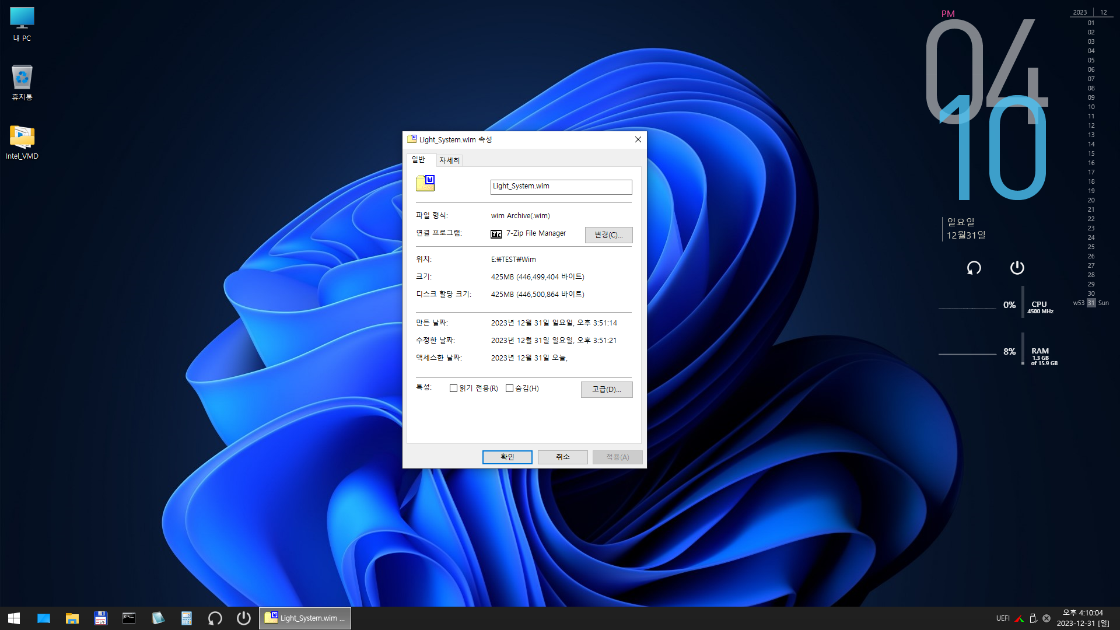The height and width of the screenshot is (630, 1120).
Task: Click the disabled 적용(A) button
Action: 617,457
